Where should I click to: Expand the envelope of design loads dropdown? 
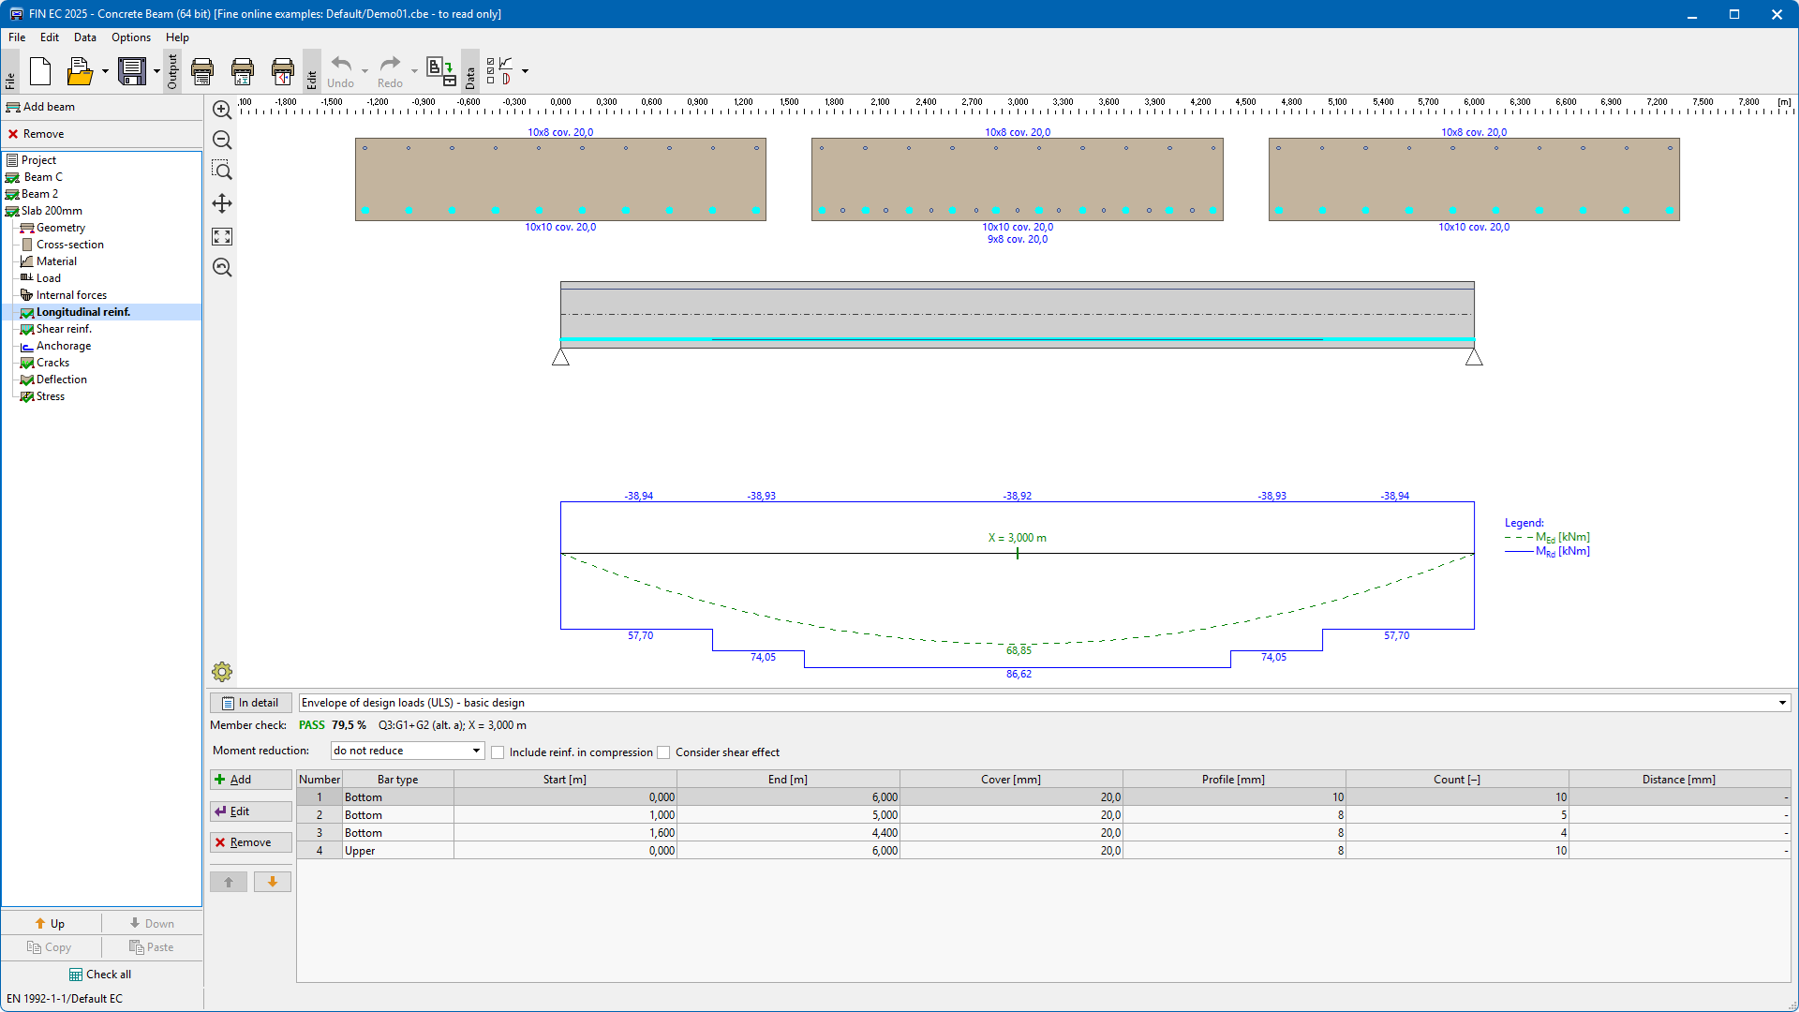tap(1782, 703)
